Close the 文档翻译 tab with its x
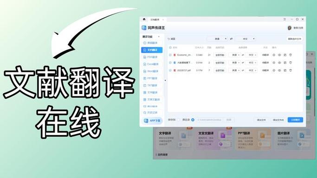The width and height of the screenshot is (317, 178). (163, 19)
